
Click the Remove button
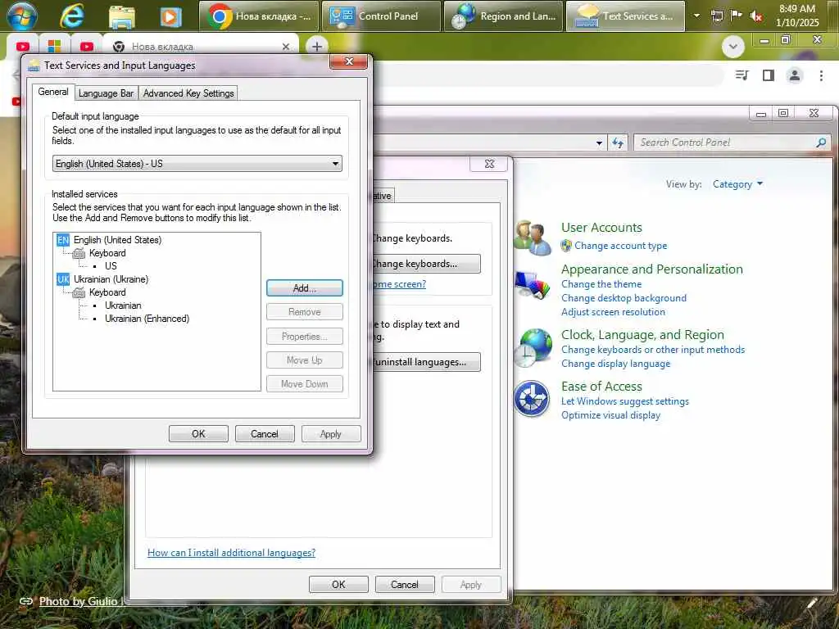click(x=305, y=312)
